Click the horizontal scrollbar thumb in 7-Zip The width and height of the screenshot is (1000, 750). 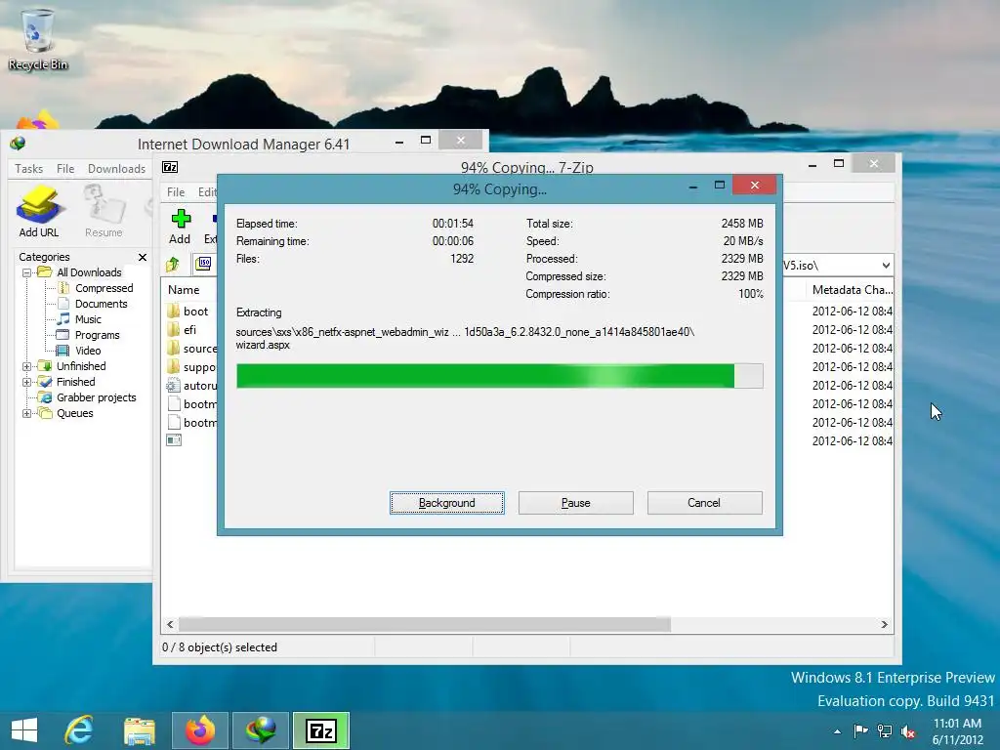pyautogui.click(x=425, y=624)
